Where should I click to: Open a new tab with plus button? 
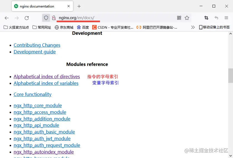pyautogui.click(x=79, y=6)
